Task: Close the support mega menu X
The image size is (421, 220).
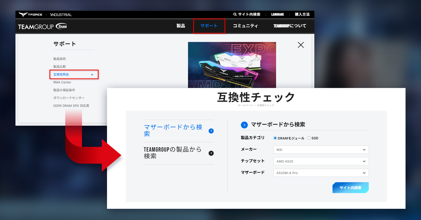Action: 301,45
